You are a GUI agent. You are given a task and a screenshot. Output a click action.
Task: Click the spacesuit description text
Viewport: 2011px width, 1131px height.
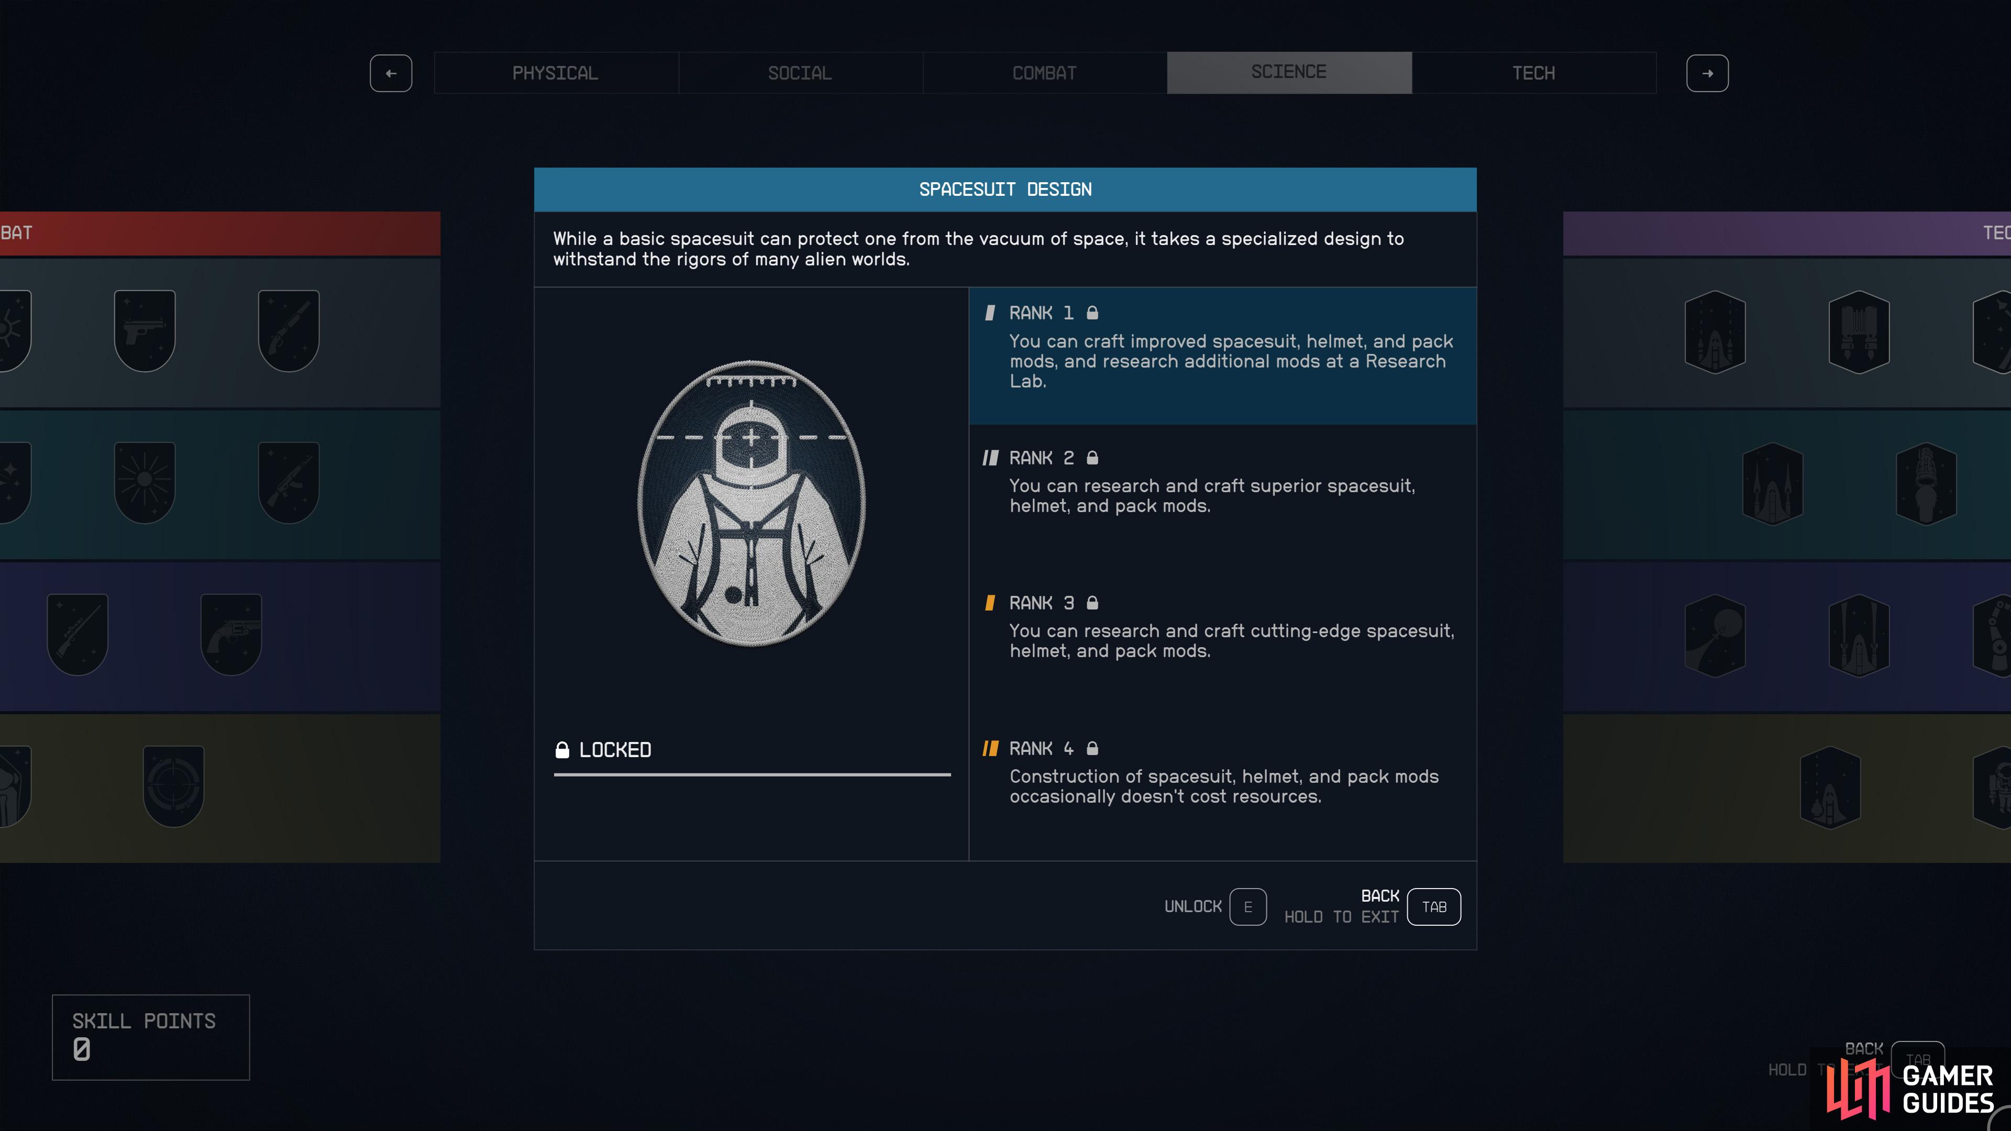(x=979, y=249)
